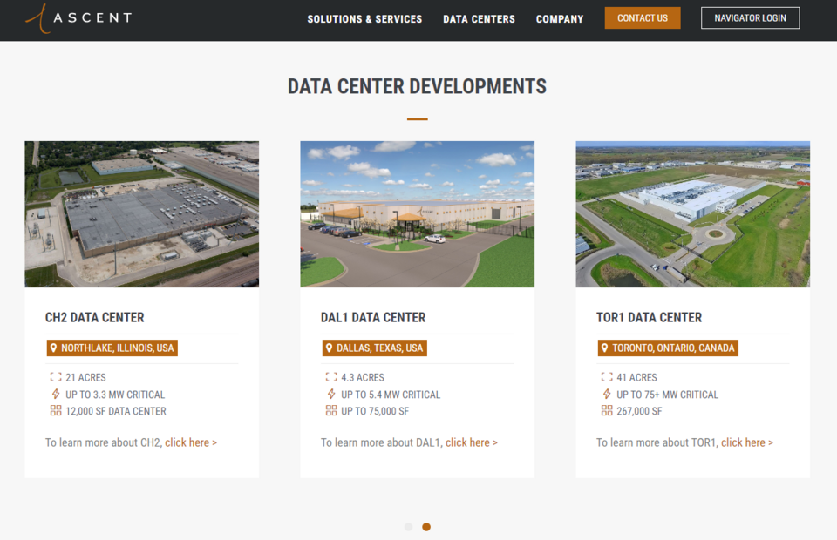Select the '21 ACRES' text

tap(85, 377)
